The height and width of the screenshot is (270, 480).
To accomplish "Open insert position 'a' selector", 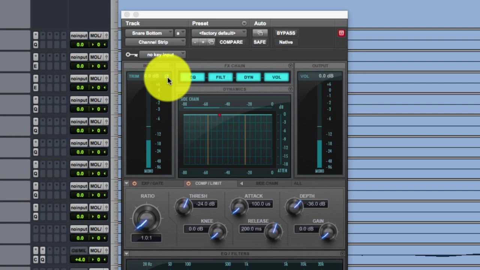I will coord(180,33).
